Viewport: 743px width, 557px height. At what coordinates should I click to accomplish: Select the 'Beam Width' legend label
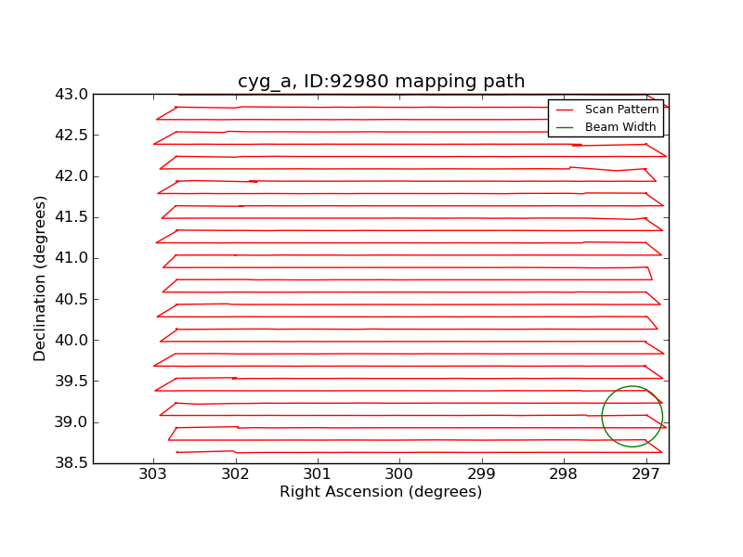coord(619,127)
